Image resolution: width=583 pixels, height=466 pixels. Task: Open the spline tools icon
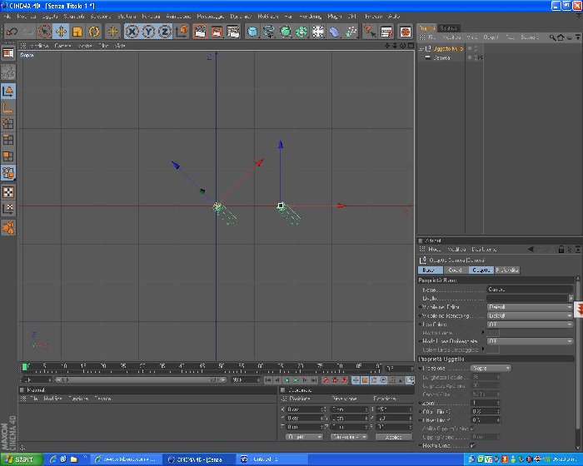click(x=268, y=32)
